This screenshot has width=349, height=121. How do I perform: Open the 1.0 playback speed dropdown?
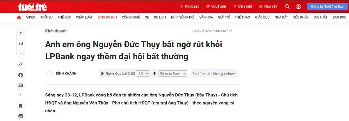tap(143, 74)
